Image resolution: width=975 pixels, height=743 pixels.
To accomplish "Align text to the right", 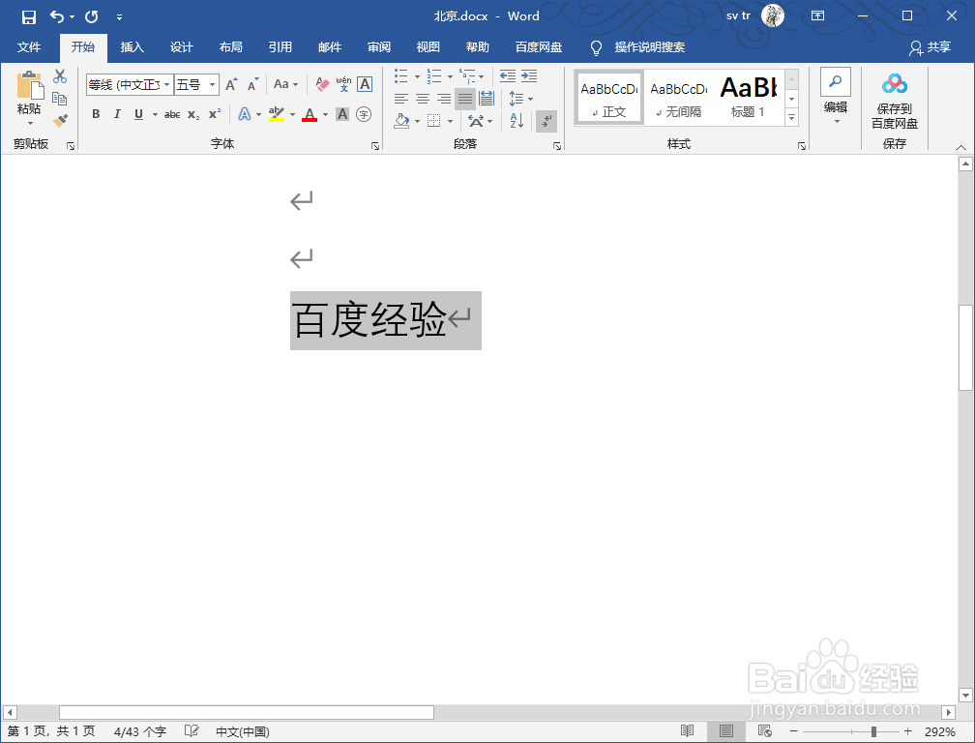I will coord(443,99).
